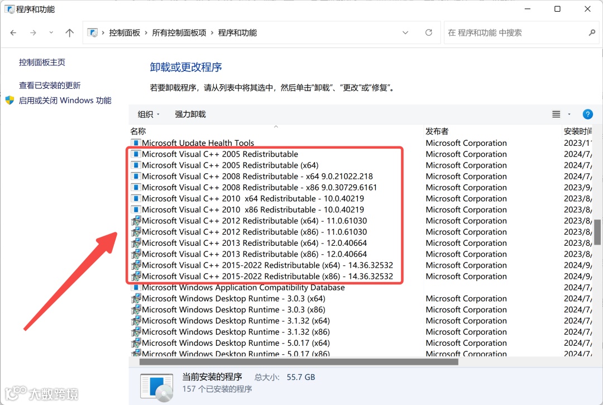Click icon of Visual C++ 2010 x64 Redistributable
Screen dimensions: 603x405
click(x=136, y=199)
